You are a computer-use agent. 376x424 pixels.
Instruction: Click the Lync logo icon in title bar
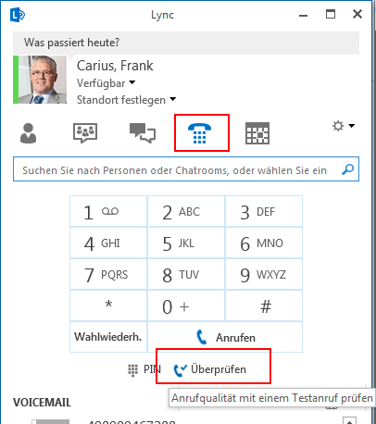click(17, 15)
